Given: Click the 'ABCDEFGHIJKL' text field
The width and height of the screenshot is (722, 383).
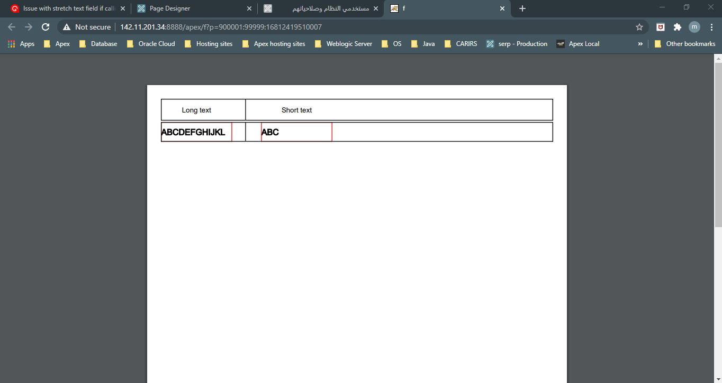Looking at the screenshot, I should point(196,132).
